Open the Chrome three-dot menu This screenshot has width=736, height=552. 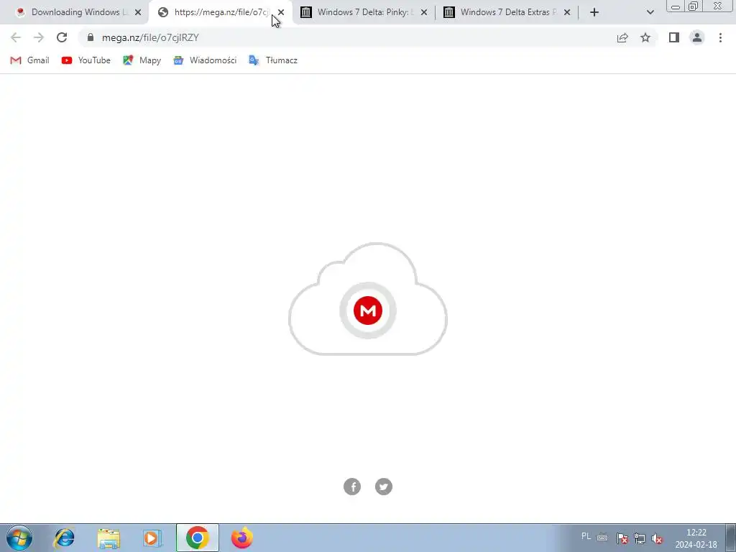(720, 37)
